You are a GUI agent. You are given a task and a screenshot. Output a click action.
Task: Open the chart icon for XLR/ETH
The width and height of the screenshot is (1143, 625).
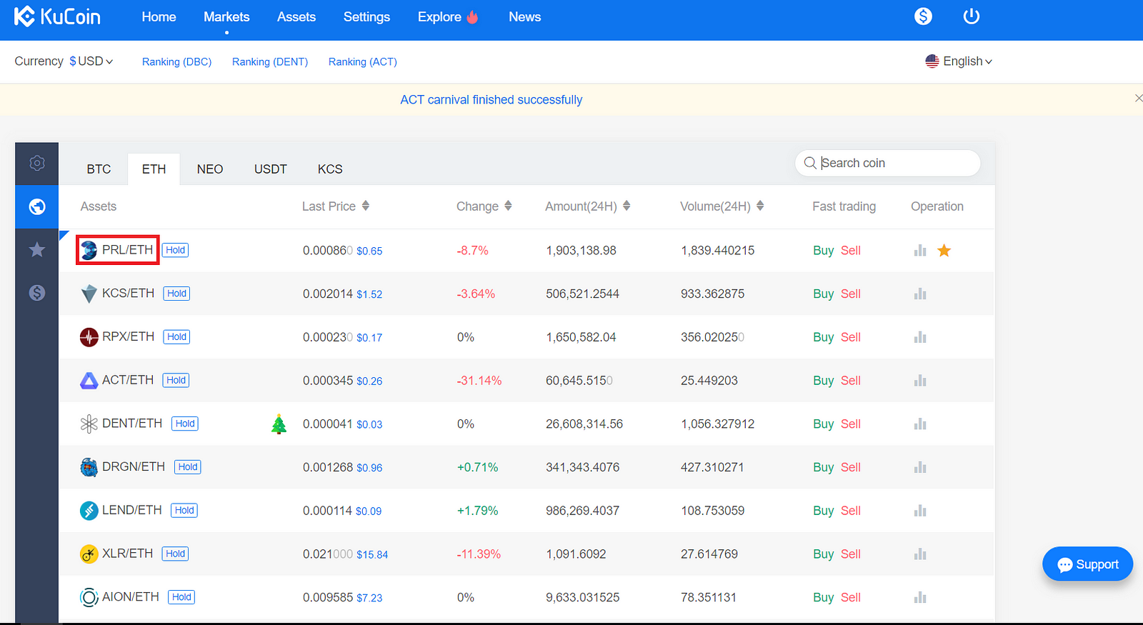tap(920, 554)
